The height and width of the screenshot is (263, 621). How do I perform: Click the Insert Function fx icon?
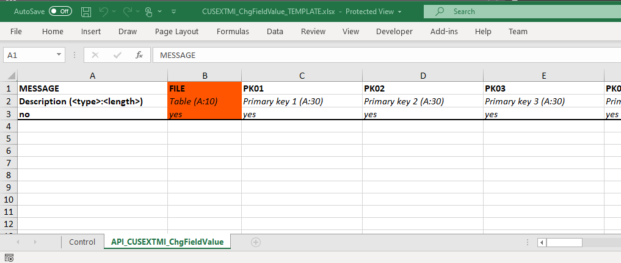(x=139, y=55)
